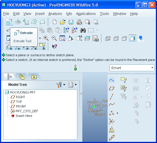Viewport: 157px width, 143px height.
Task: Click the Reorient view icon
Action: pyautogui.click(x=71, y=38)
